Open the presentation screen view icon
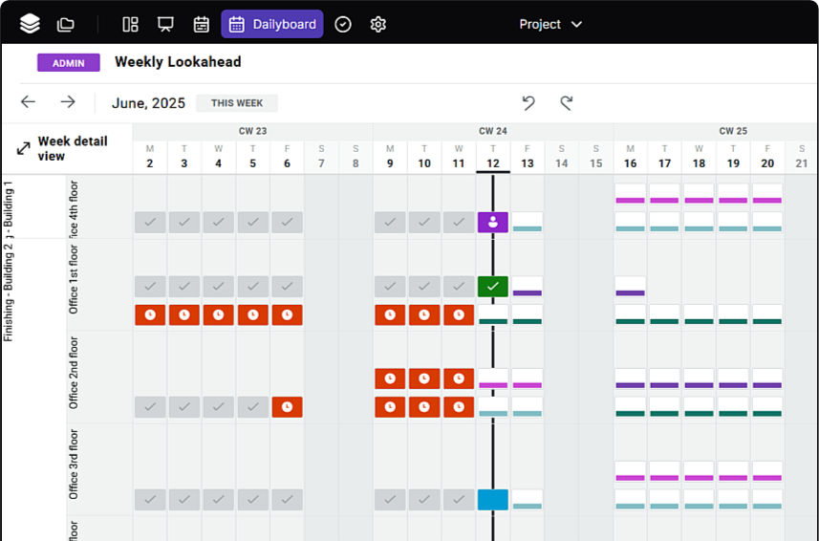 point(165,24)
